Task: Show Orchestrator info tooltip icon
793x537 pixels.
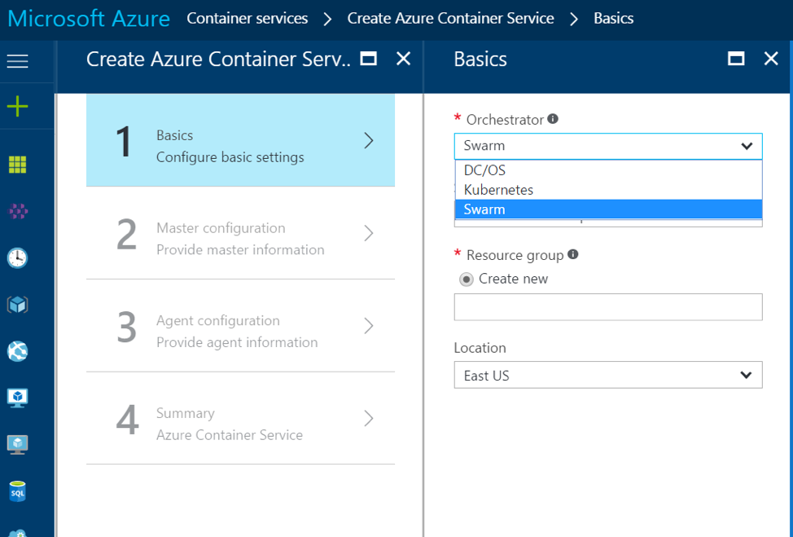Action: tap(553, 119)
